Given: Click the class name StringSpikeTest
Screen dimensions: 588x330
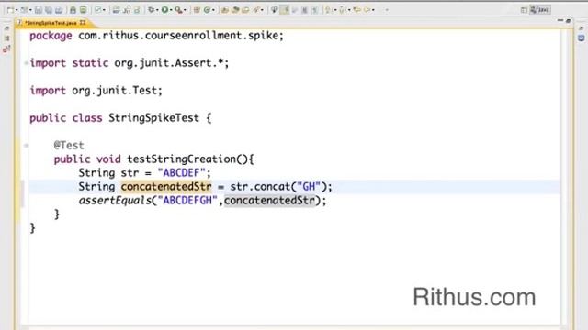Looking at the screenshot, I should coord(153,118).
